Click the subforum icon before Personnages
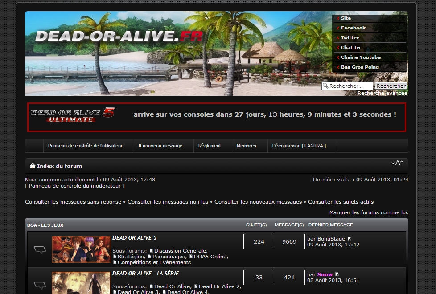Screen dimensions: 436x294 coord(149,257)
